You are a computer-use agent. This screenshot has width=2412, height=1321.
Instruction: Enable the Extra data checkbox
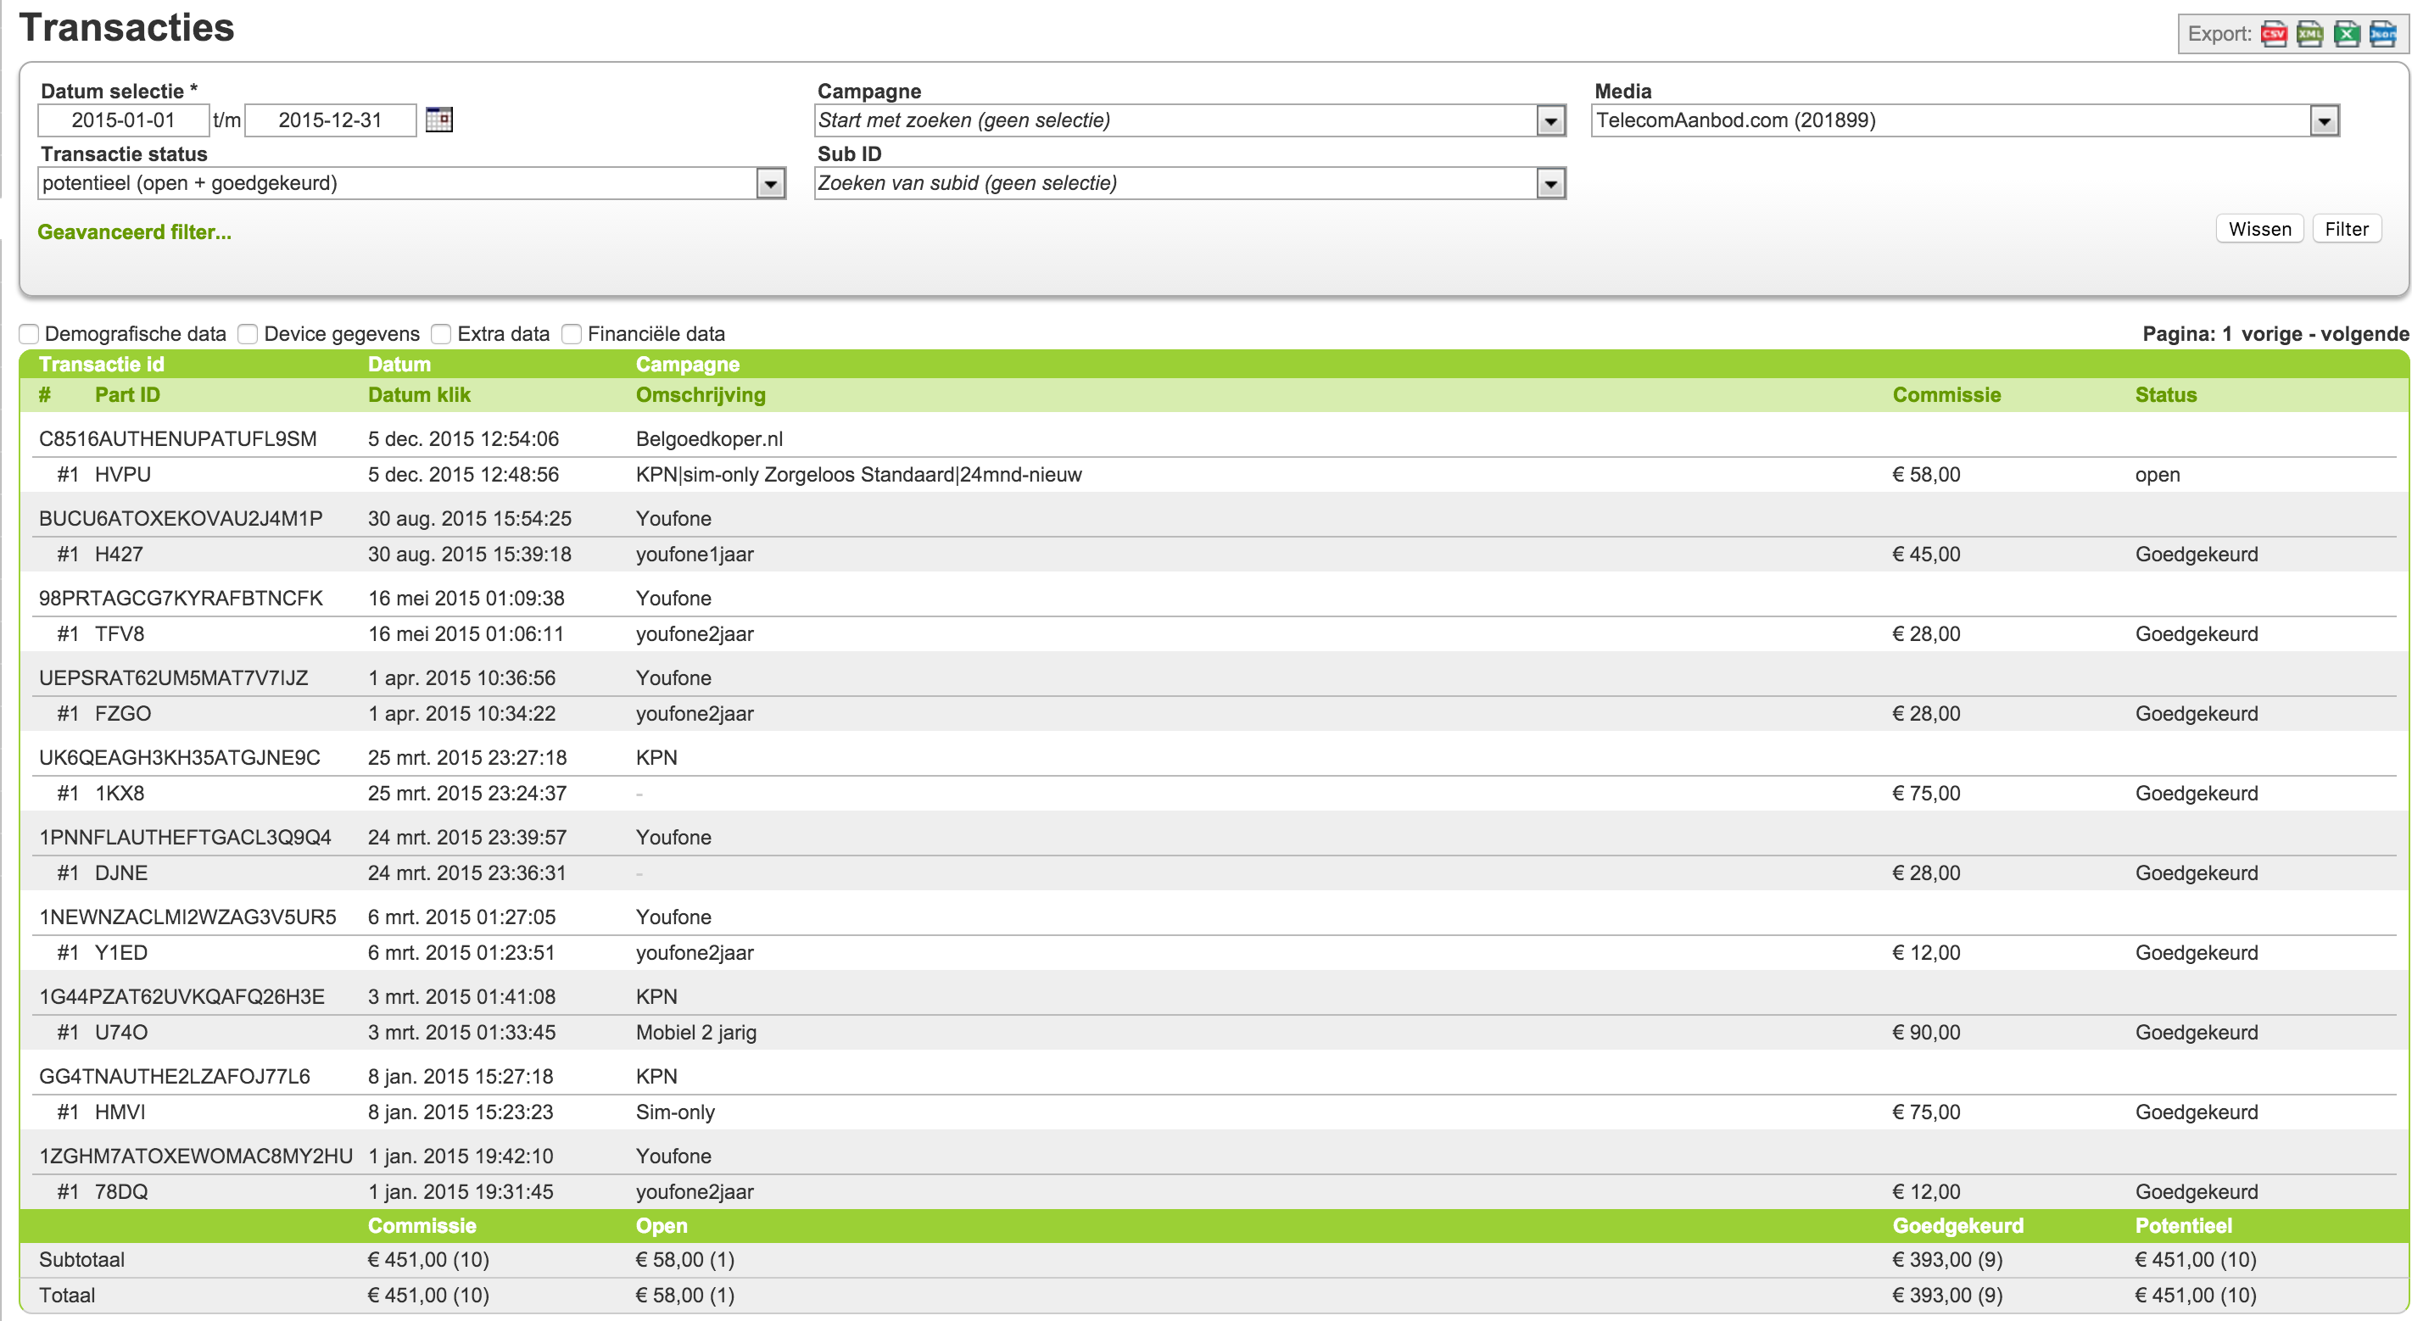tap(441, 334)
